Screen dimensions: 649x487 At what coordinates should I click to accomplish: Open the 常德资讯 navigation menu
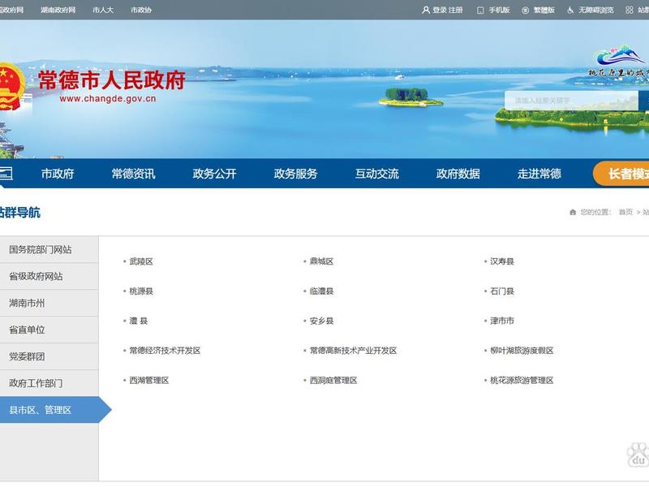coord(133,174)
